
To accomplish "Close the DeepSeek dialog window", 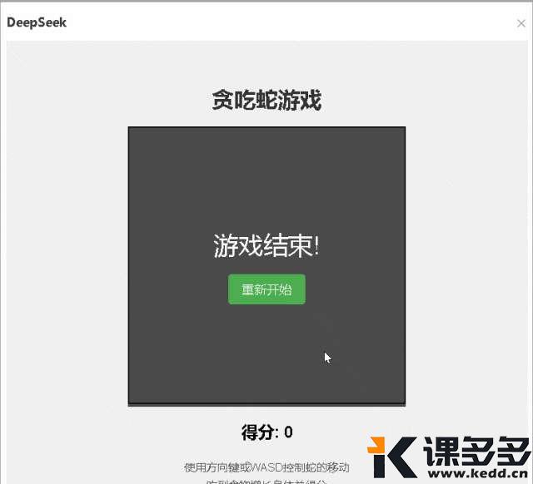I will coord(521,23).
